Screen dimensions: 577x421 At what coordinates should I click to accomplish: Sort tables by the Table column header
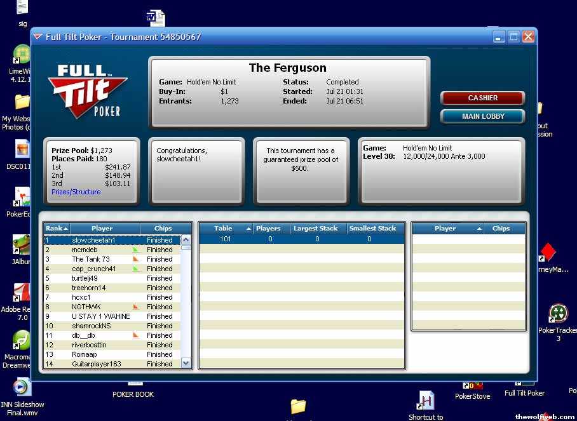click(226, 229)
